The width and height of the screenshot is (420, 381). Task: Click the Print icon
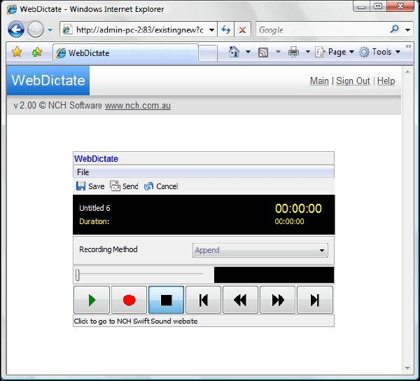click(x=293, y=52)
